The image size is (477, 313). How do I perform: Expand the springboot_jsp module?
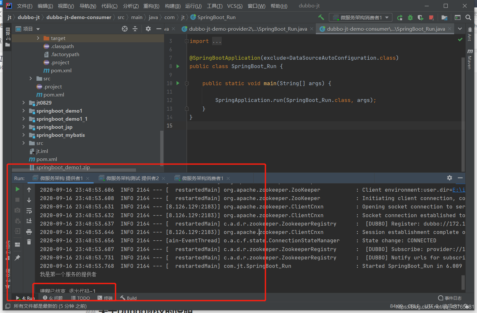coord(24,127)
